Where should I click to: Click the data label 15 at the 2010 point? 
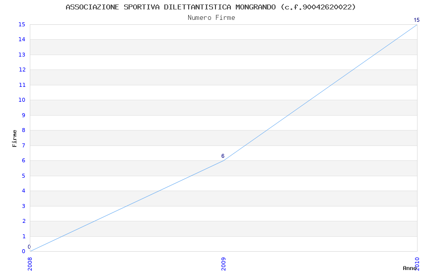click(x=417, y=20)
